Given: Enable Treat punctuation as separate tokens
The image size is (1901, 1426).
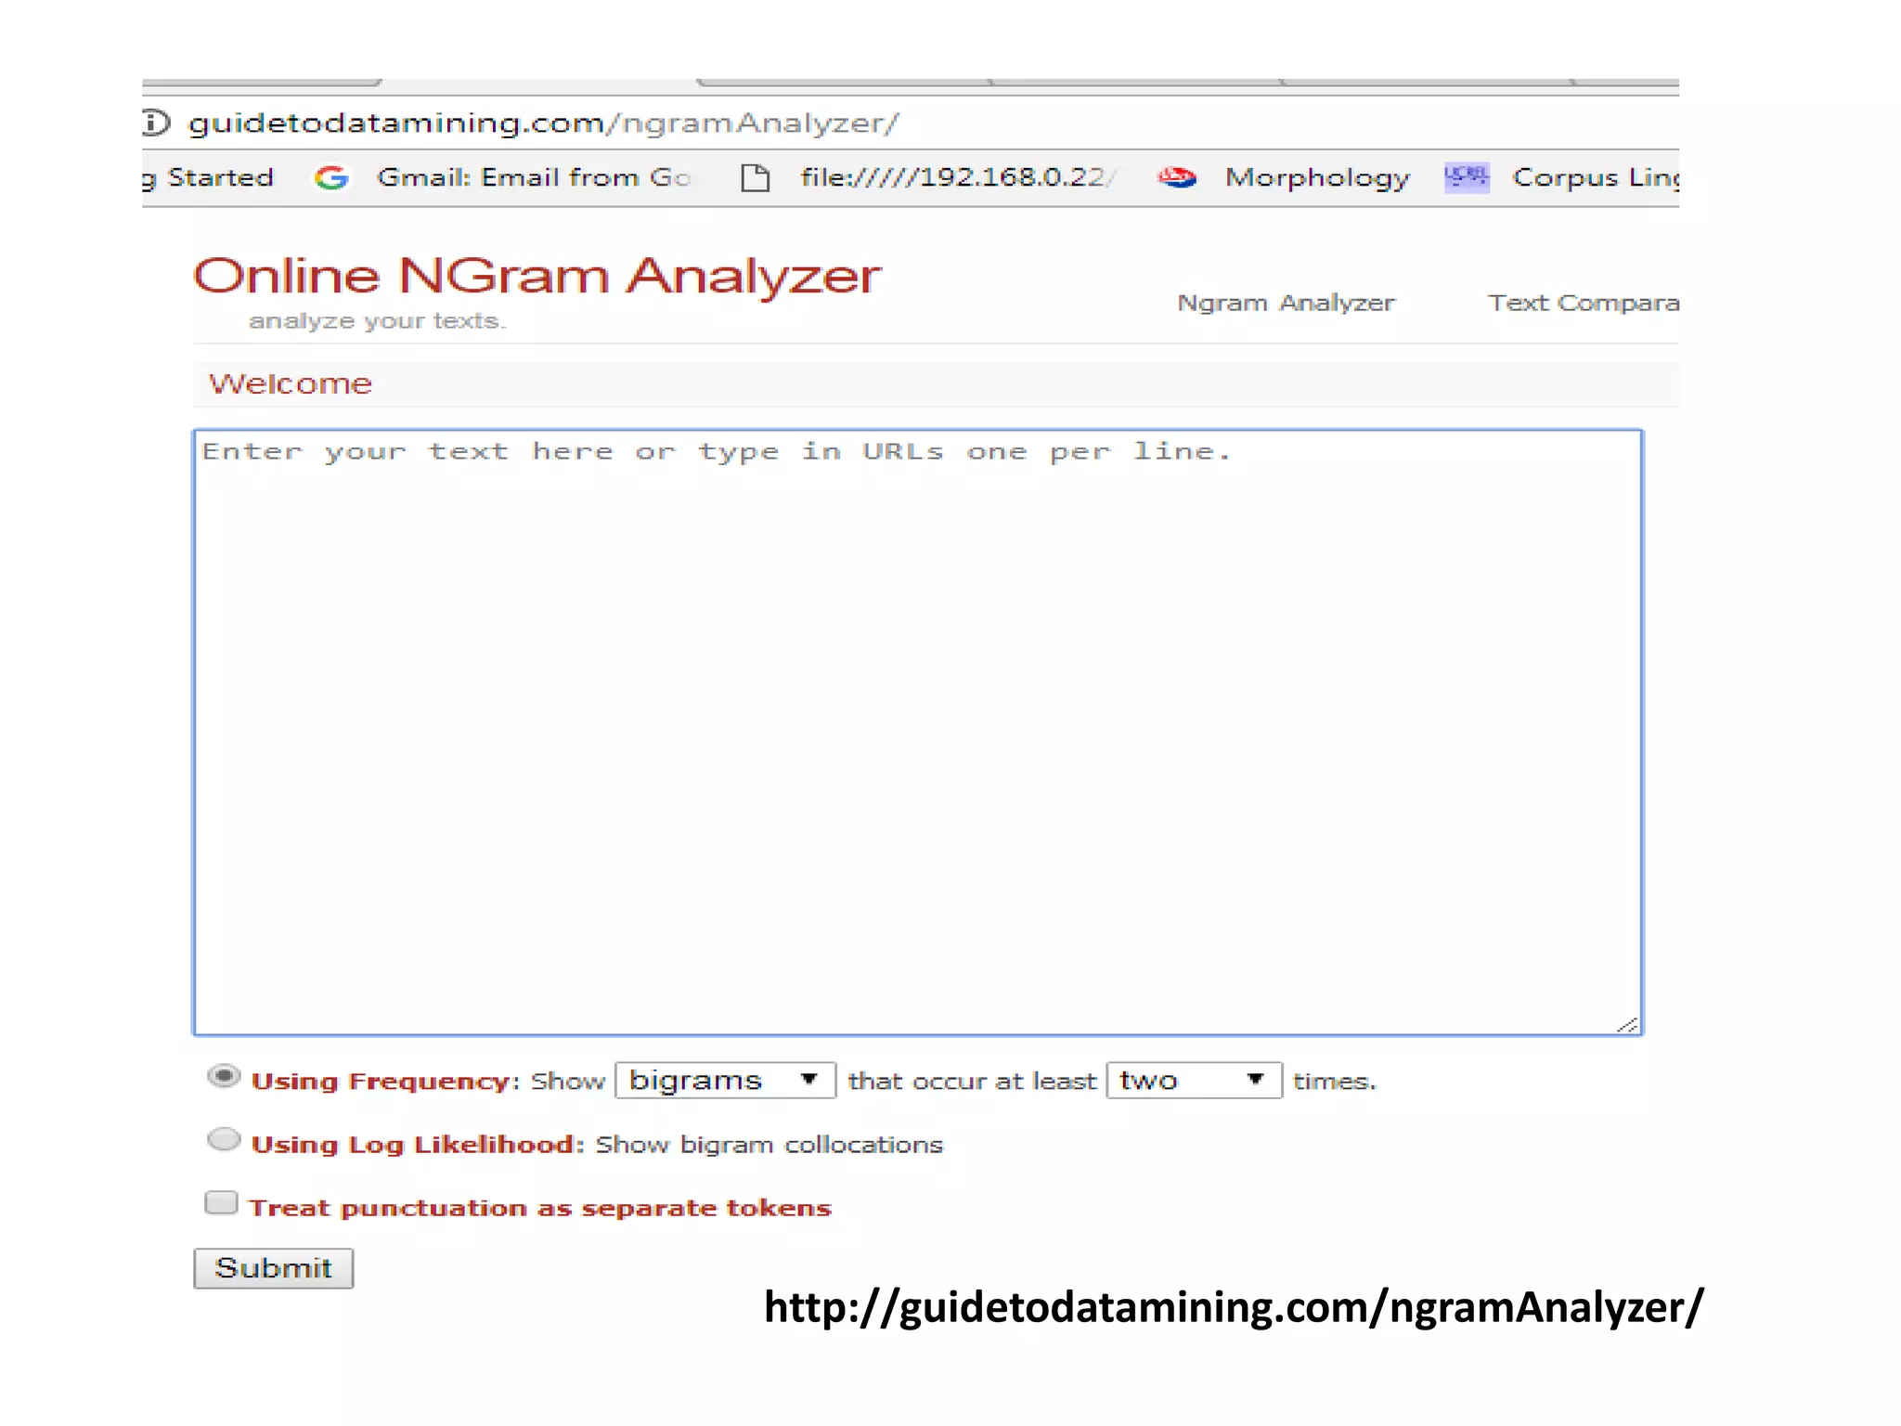Looking at the screenshot, I should (x=221, y=1203).
